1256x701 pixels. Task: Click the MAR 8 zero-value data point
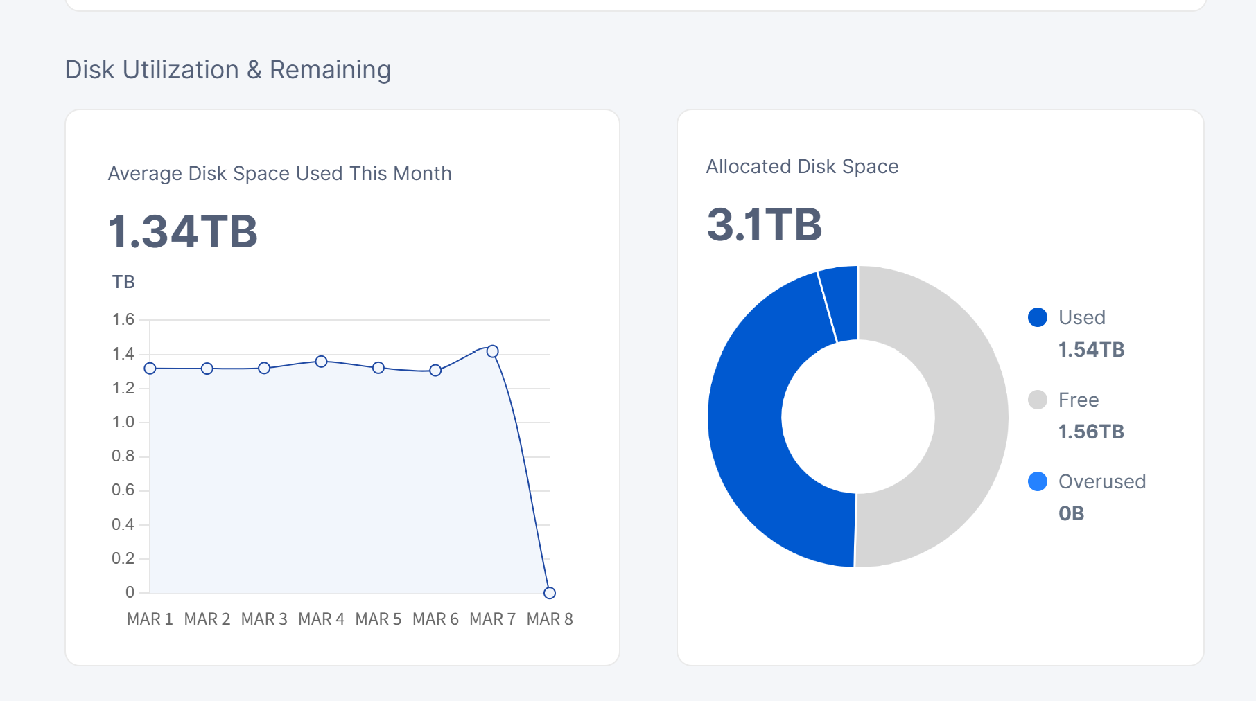pos(550,593)
